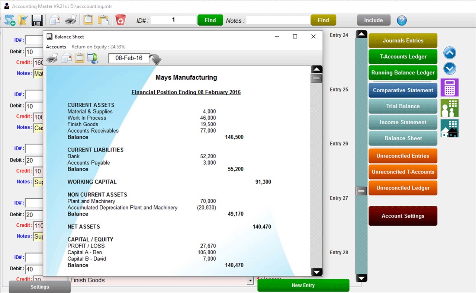This screenshot has width=476, height=293.
Task: Open the help question mark icon
Action: pyautogui.click(x=402, y=20)
